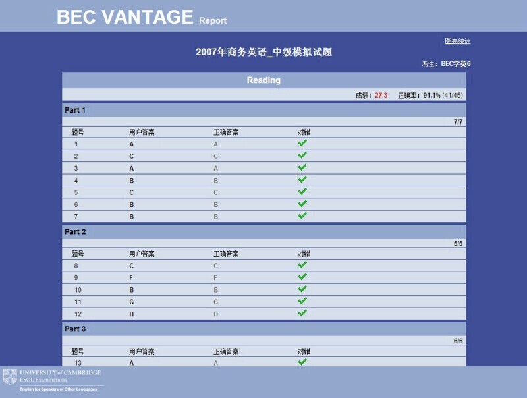Click the red score value 27.3
The height and width of the screenshot is (398, 527).
tap(381, 96)
